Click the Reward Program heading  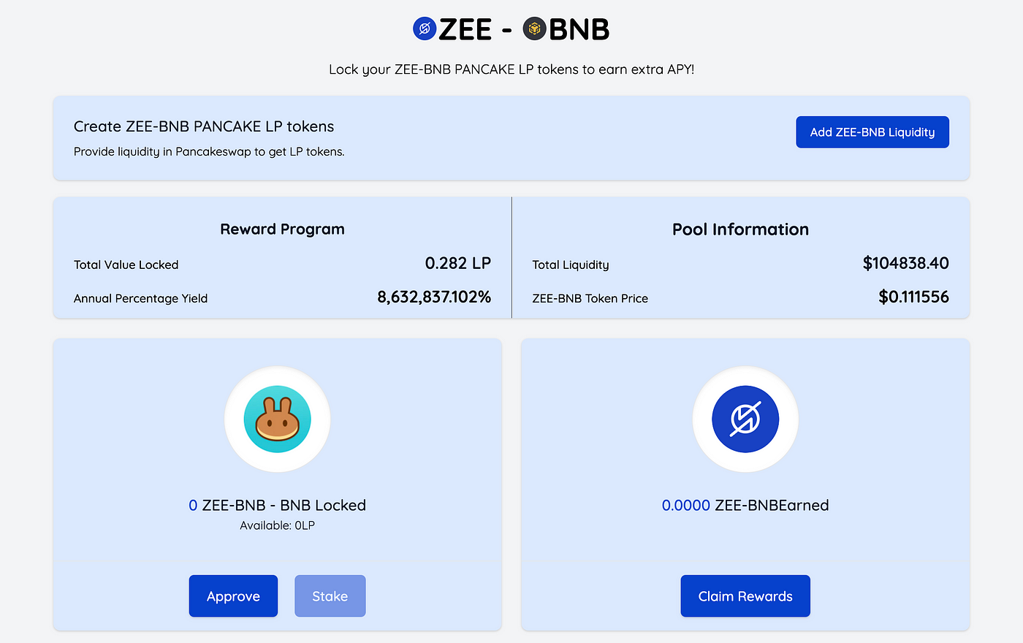pos(282,229)
